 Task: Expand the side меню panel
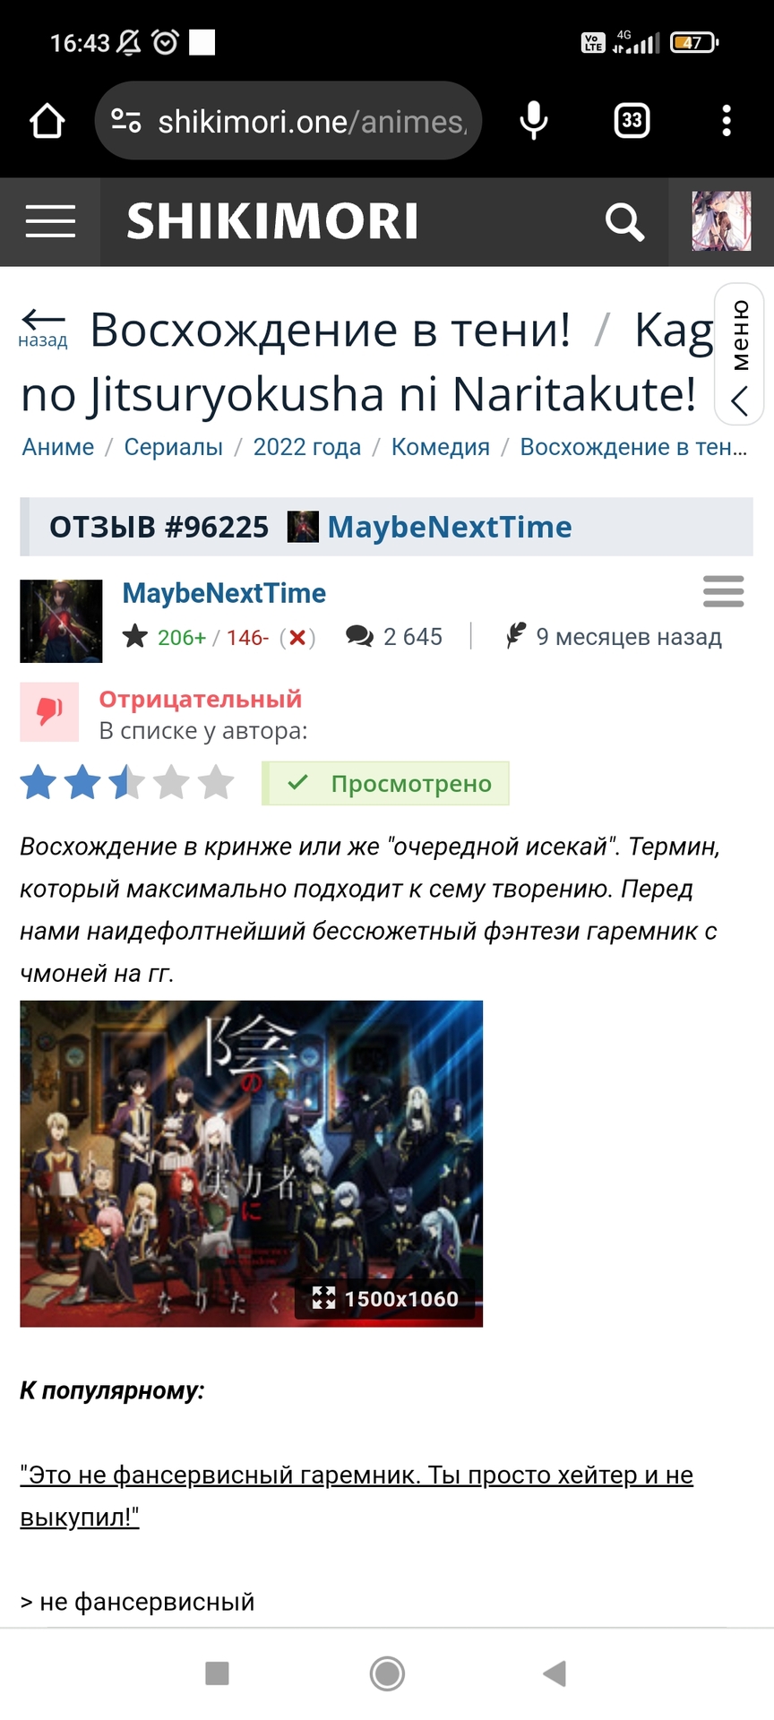click(x=739, y=355)
